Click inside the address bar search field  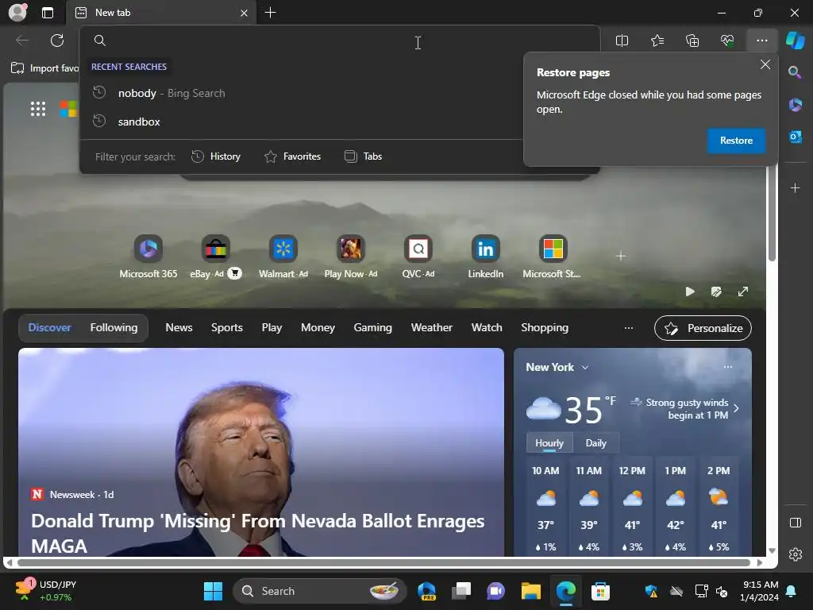[340, 41]
